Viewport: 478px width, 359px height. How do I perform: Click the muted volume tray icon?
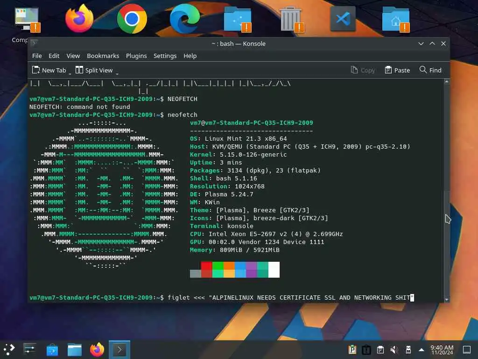(x=394, y=350)
